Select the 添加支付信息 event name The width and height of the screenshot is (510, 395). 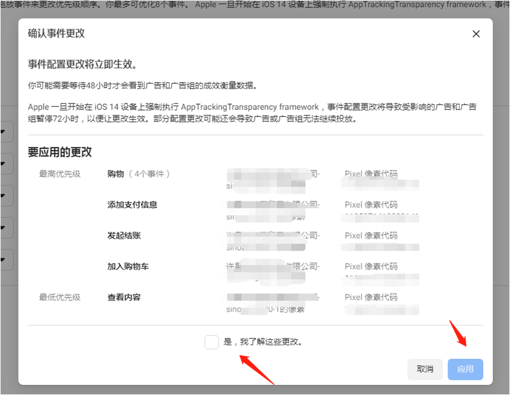click(132, 205)
